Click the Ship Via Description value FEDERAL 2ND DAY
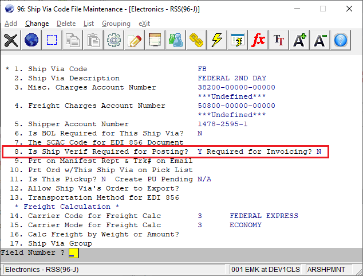 click(231, 78)
